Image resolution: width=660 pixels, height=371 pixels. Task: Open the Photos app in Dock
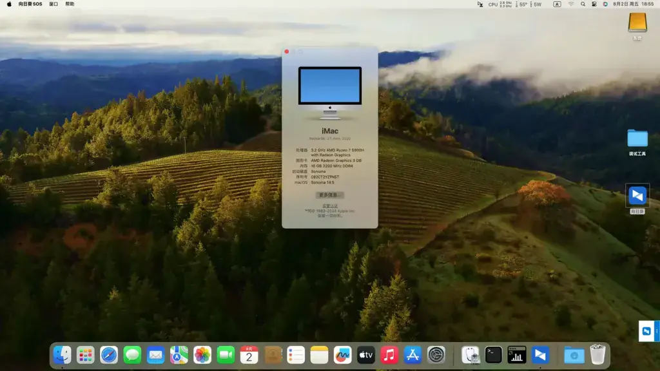202,355
